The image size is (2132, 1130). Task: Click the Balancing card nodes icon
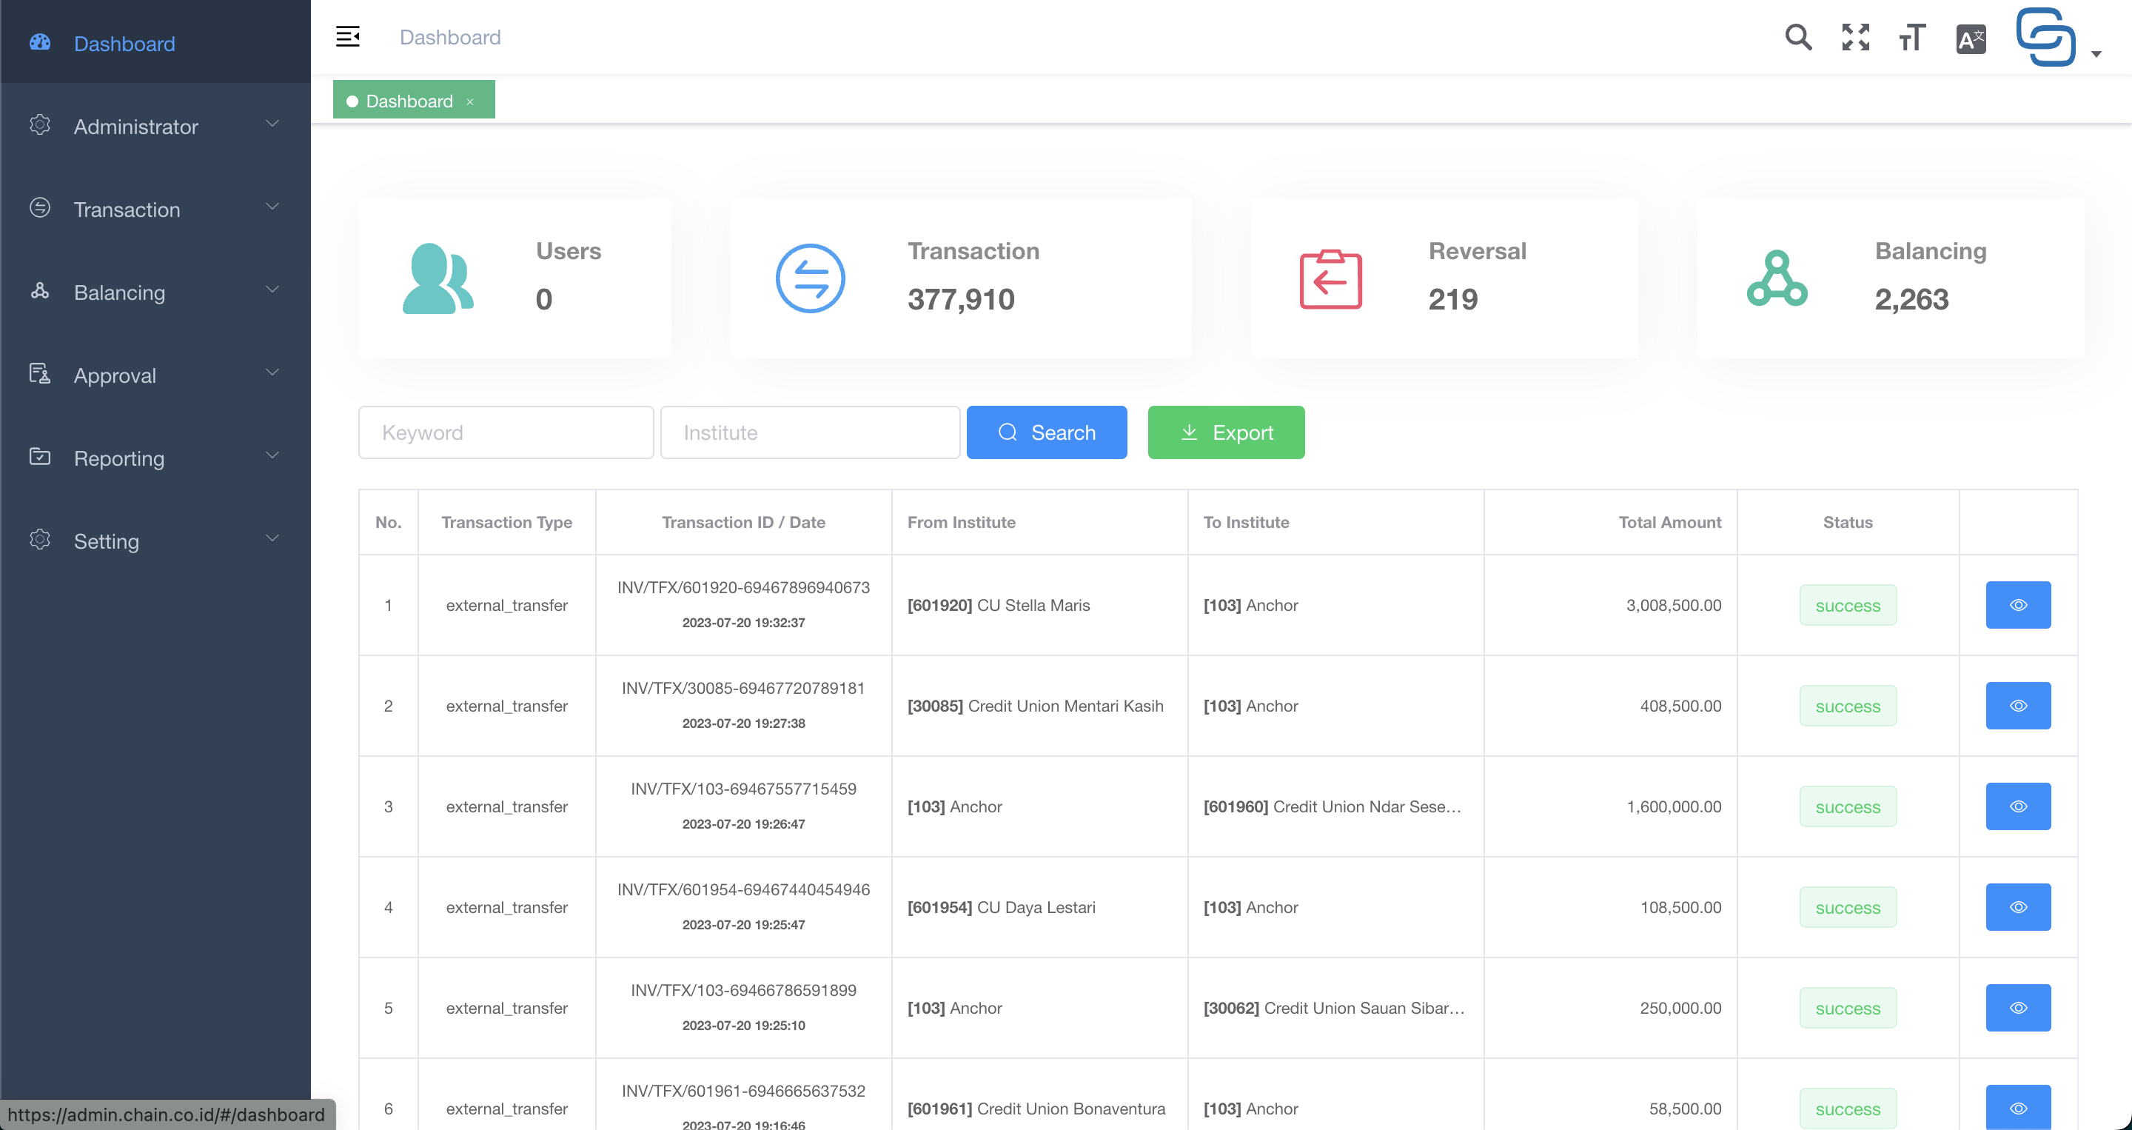tap(1777, 278)
